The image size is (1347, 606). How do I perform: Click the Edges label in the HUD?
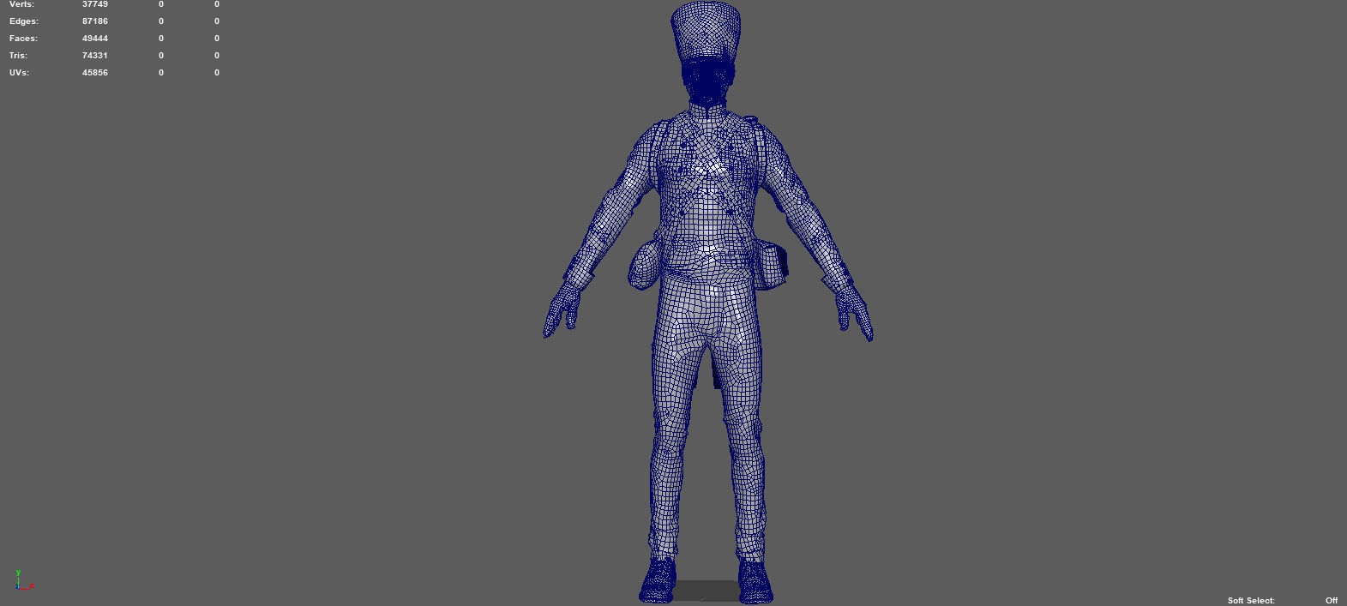pyautogui.click(x=24, y=21)
